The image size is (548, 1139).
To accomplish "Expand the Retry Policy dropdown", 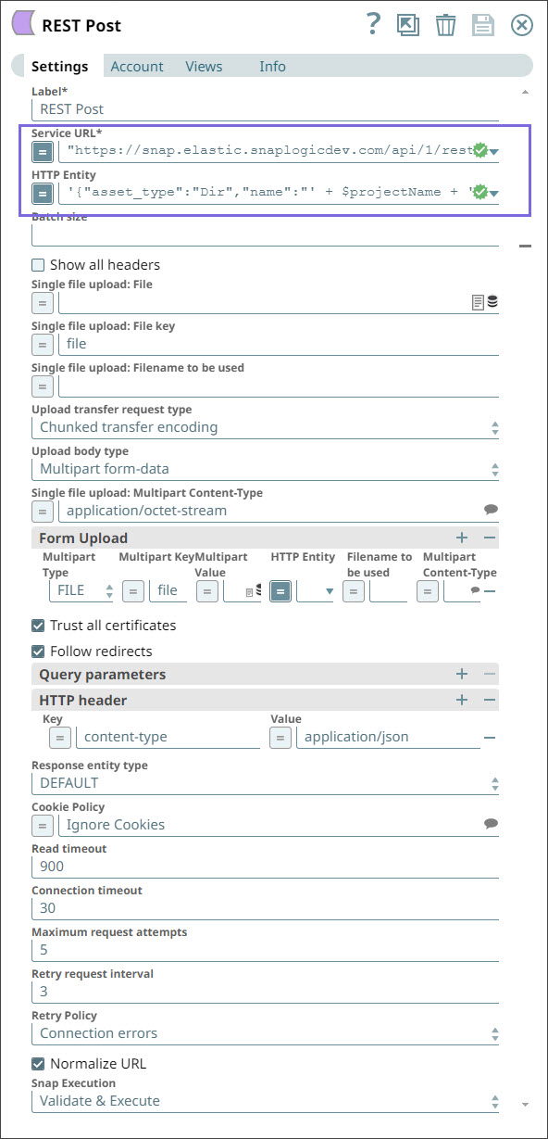I will pyautogui.click(x=495, y=1032).
